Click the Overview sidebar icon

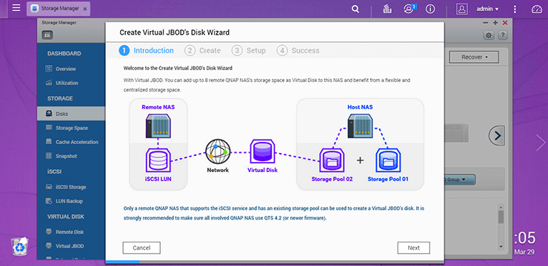pos(49,69)
